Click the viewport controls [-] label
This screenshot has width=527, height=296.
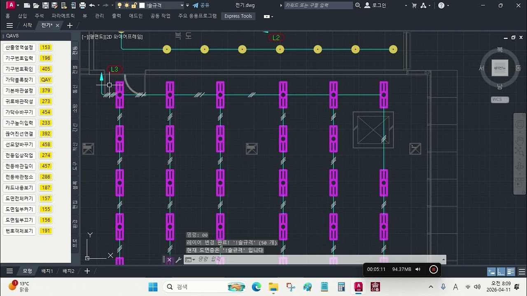[x=85, y=37]
